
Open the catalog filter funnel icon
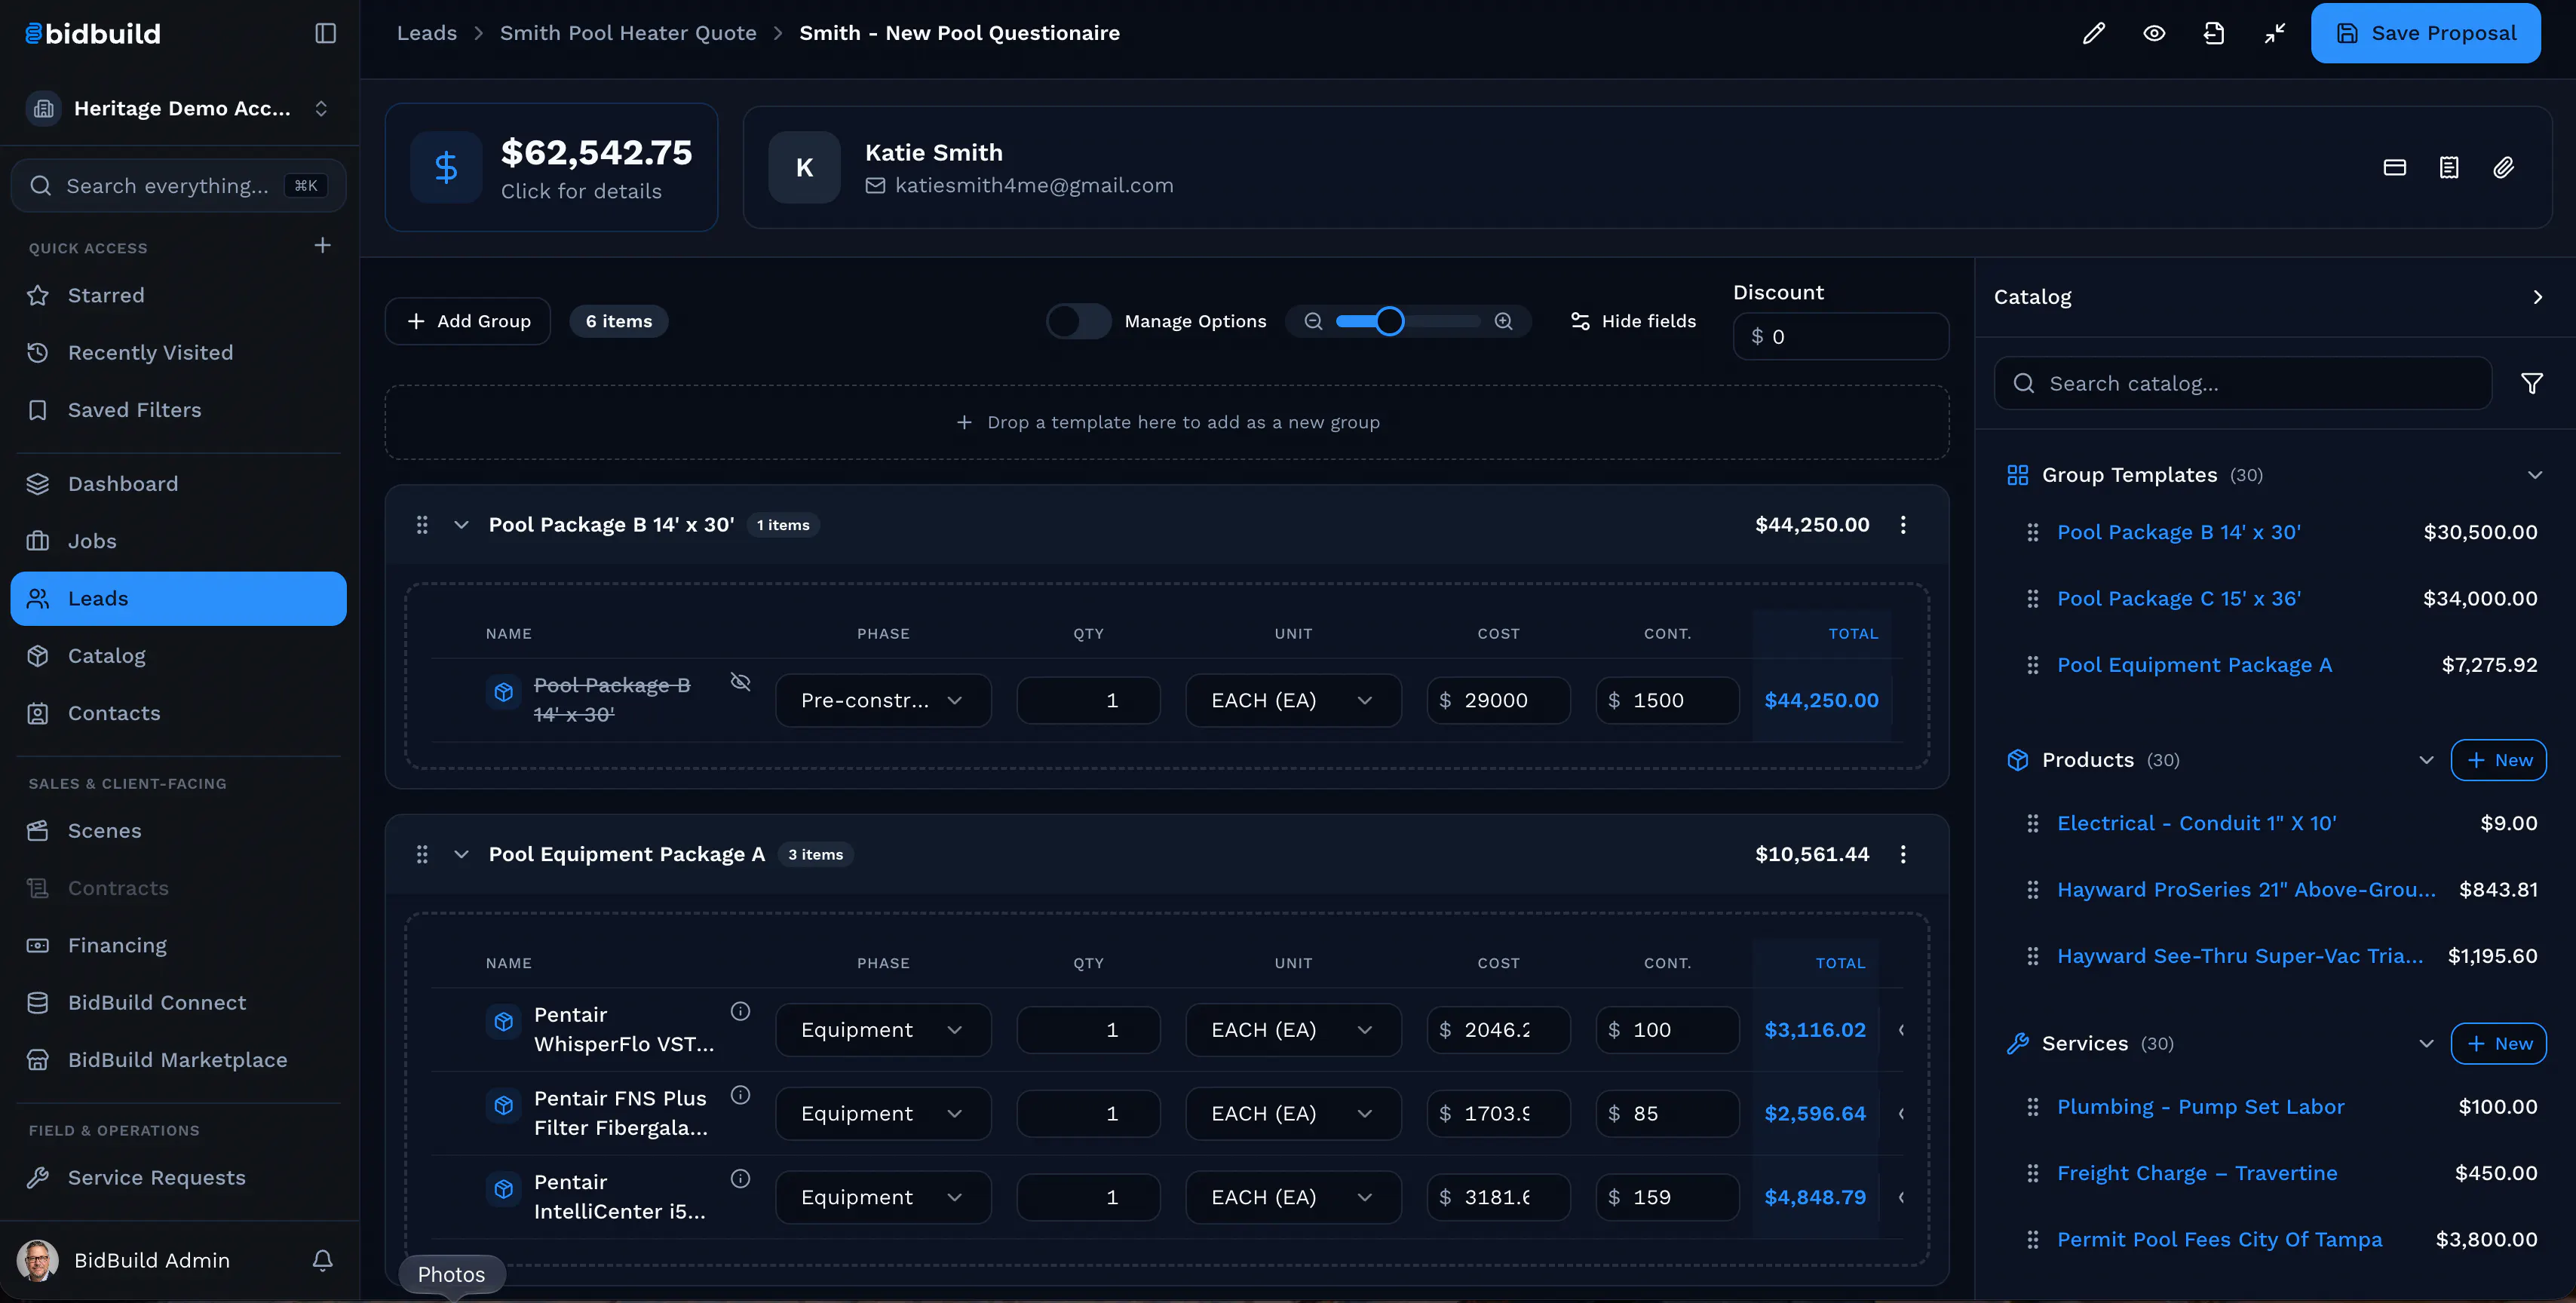tap(2531, 383)
